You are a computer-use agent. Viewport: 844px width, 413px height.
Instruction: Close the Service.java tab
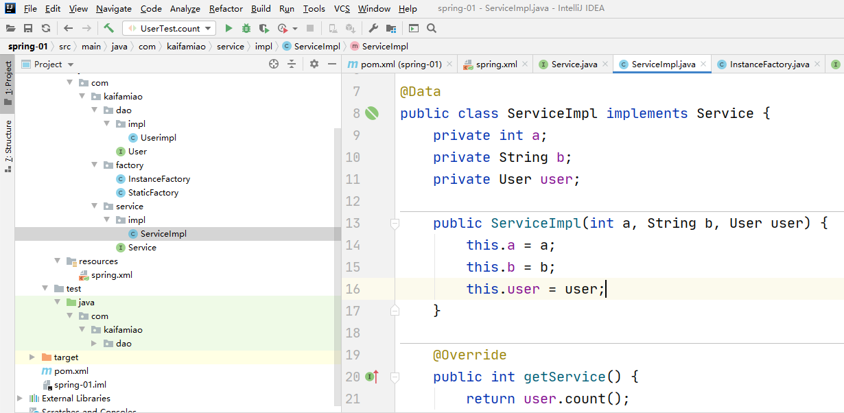[605, 64]
